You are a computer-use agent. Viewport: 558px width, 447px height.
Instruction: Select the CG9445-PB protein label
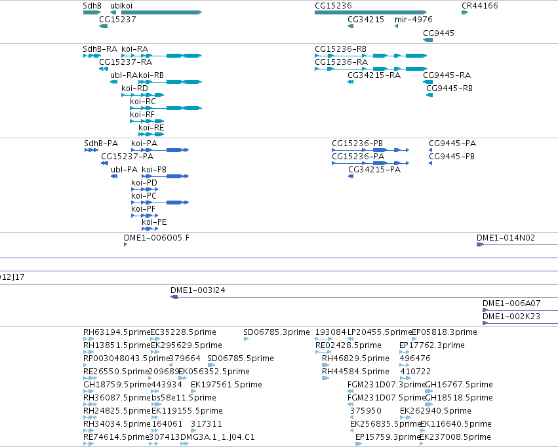coord(452,157)
